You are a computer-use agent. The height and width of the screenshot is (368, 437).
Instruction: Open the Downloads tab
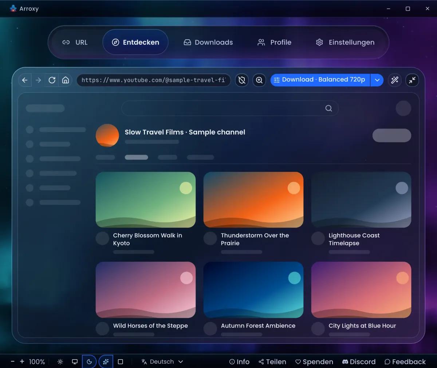tap(208, 42)
